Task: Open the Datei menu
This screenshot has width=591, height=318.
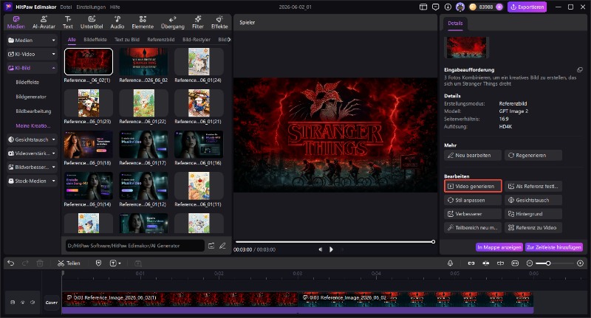Action: pos(66,7)
